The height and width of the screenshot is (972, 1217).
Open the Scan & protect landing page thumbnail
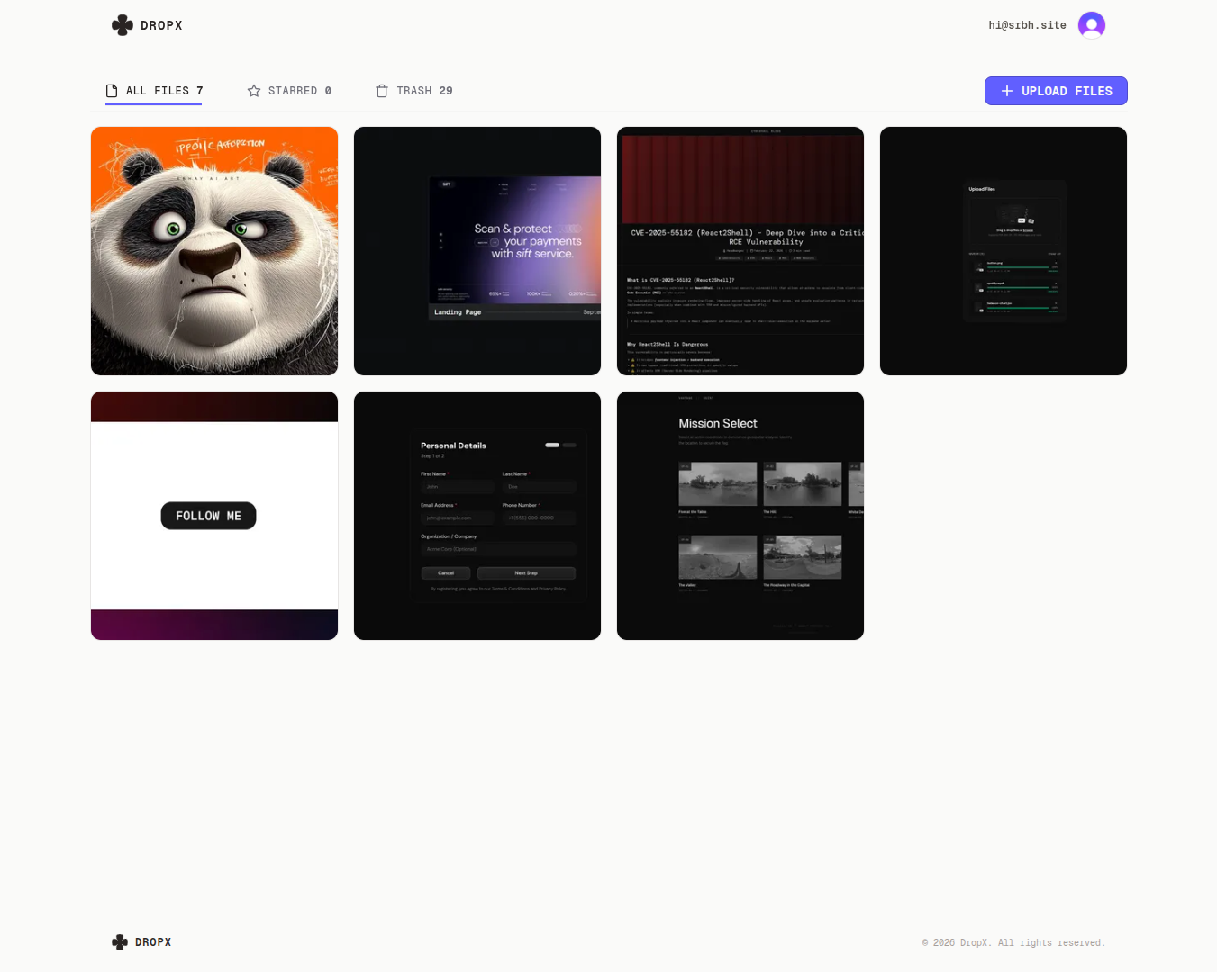click(477, 251)
